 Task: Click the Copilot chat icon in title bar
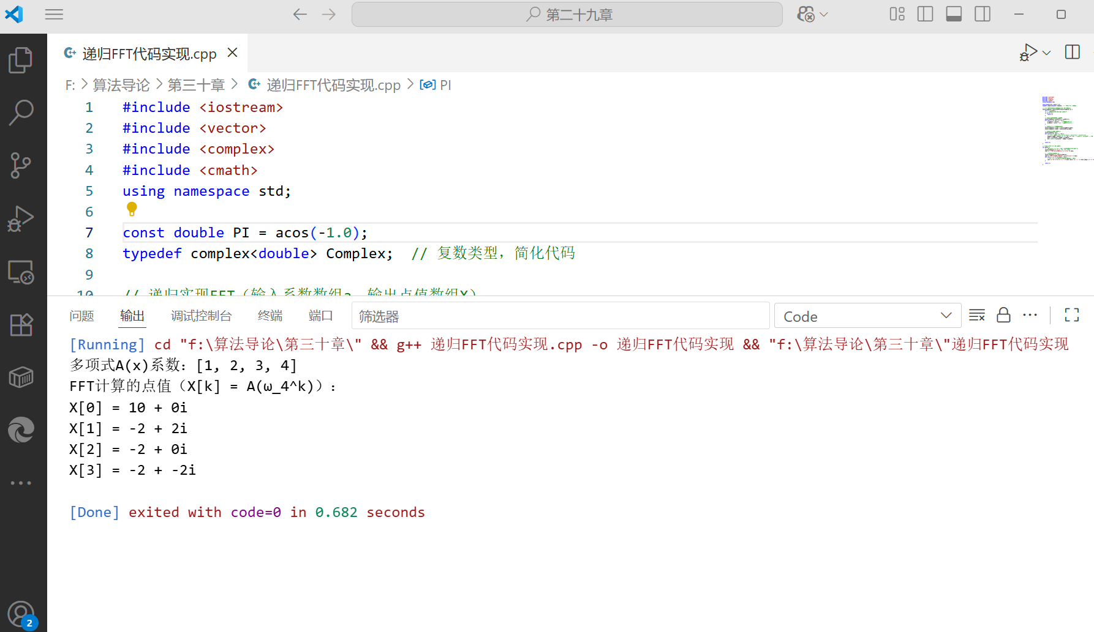coord(805,14)
